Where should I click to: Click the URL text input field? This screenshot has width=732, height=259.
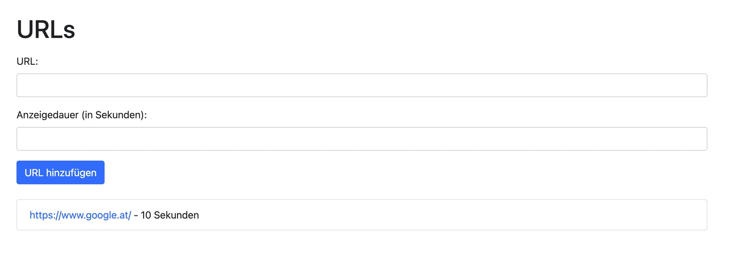point(362,85)
